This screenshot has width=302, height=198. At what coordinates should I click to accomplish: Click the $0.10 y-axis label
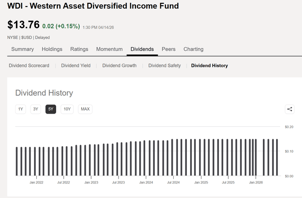289,151
